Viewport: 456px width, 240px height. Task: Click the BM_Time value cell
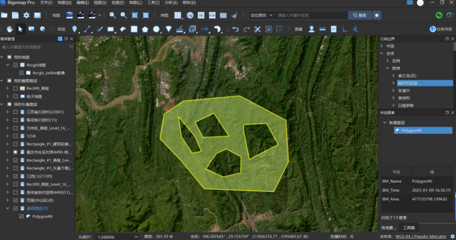431,191
